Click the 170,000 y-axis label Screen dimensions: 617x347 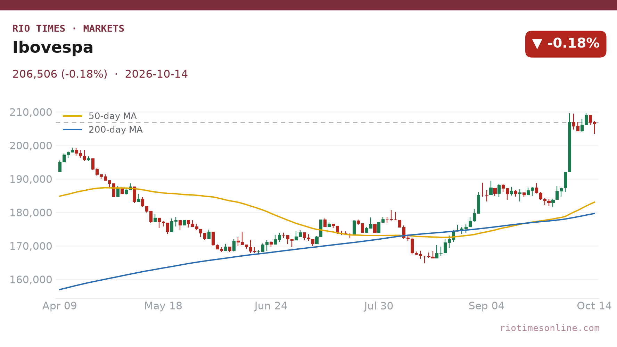click(31, 246)
